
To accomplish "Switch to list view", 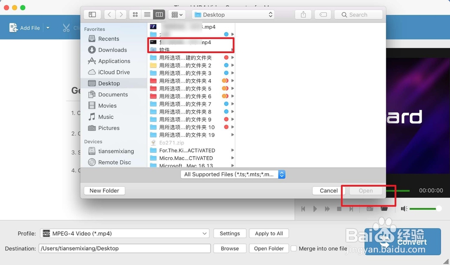I will [x=147, y=15].
